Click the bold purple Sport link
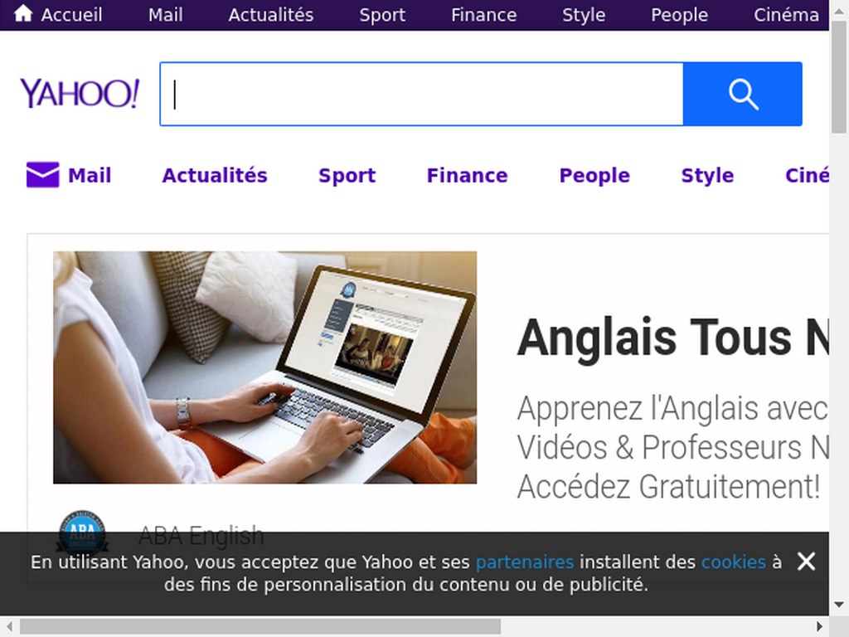Screen dimensions: 849x637 (347, 176)
